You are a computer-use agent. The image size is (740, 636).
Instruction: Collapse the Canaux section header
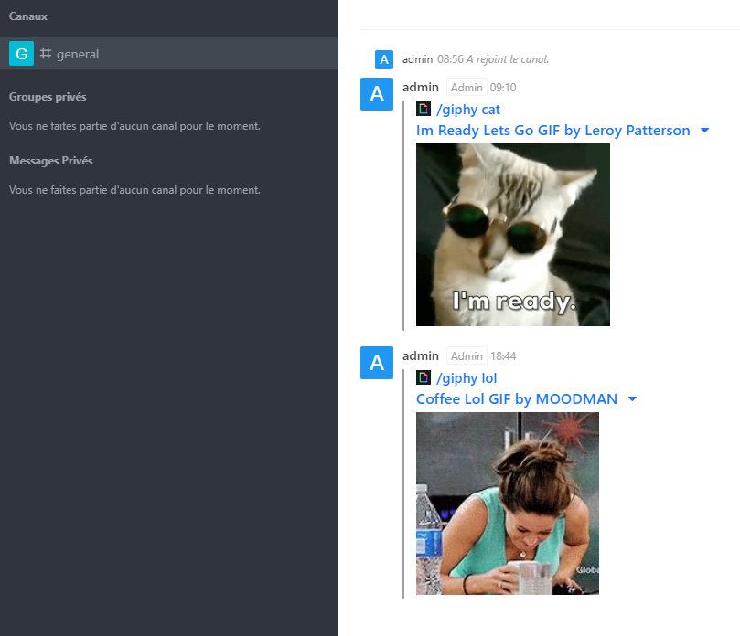pos(27,16)
